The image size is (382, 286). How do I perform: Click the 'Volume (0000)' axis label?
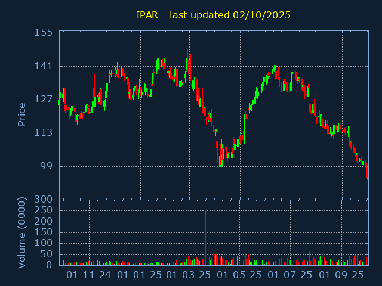pos(22,232)
